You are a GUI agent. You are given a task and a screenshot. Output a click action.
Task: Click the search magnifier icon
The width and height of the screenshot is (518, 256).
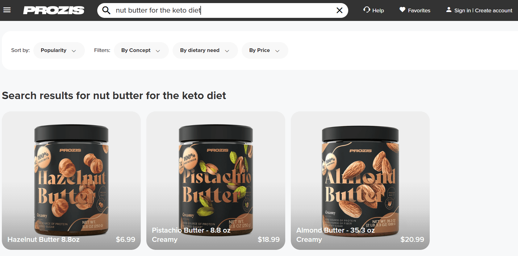[106, 10]
